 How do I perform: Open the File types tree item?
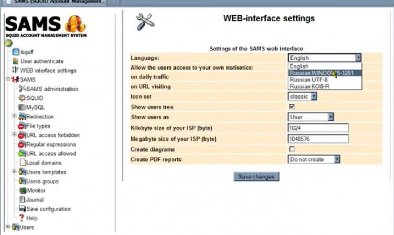click(38, 126)
